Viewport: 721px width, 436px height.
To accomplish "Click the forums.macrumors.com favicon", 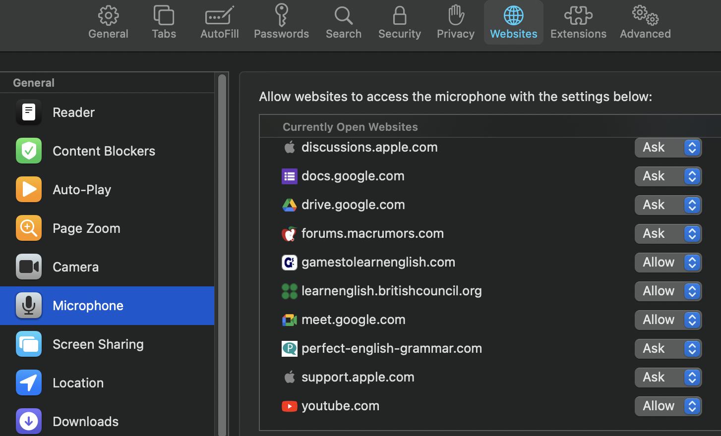I will point(290,234).
